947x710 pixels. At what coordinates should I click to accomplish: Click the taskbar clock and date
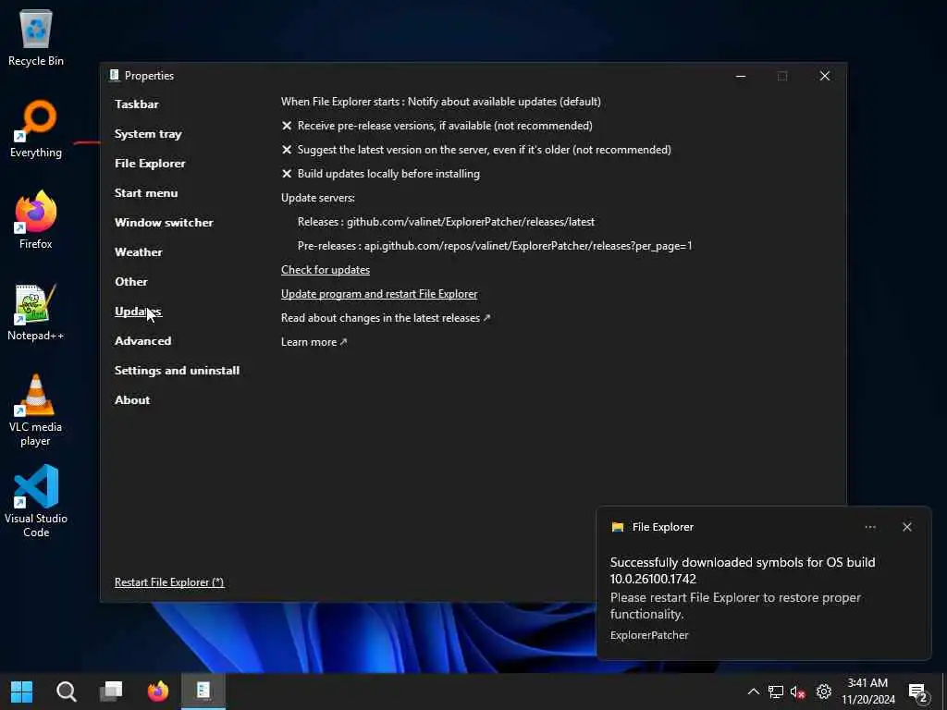pyautogui.click(x=868, y=692)
